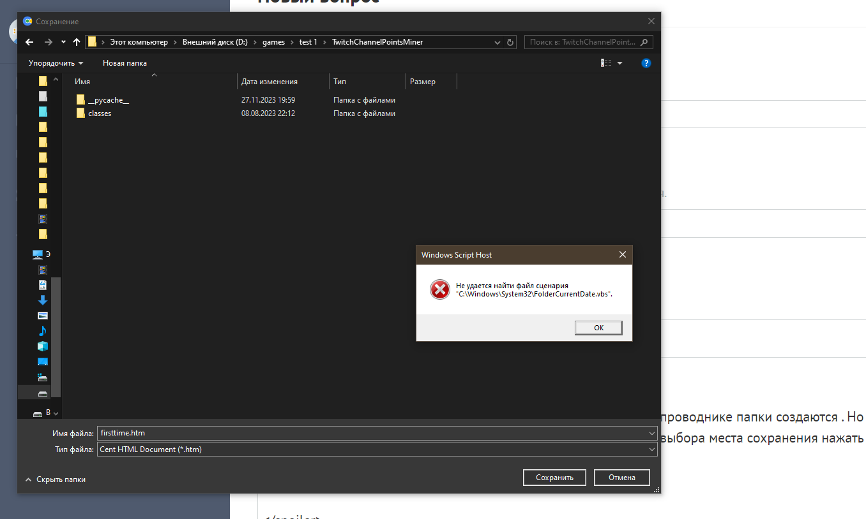Viewport: 866px width, 519px height.
Task: Open Pictures icon in the navigation pane
Action: pos(43,316)
